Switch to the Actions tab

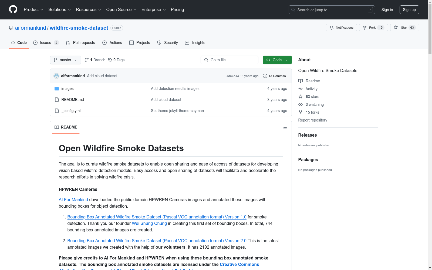(112, 43)
